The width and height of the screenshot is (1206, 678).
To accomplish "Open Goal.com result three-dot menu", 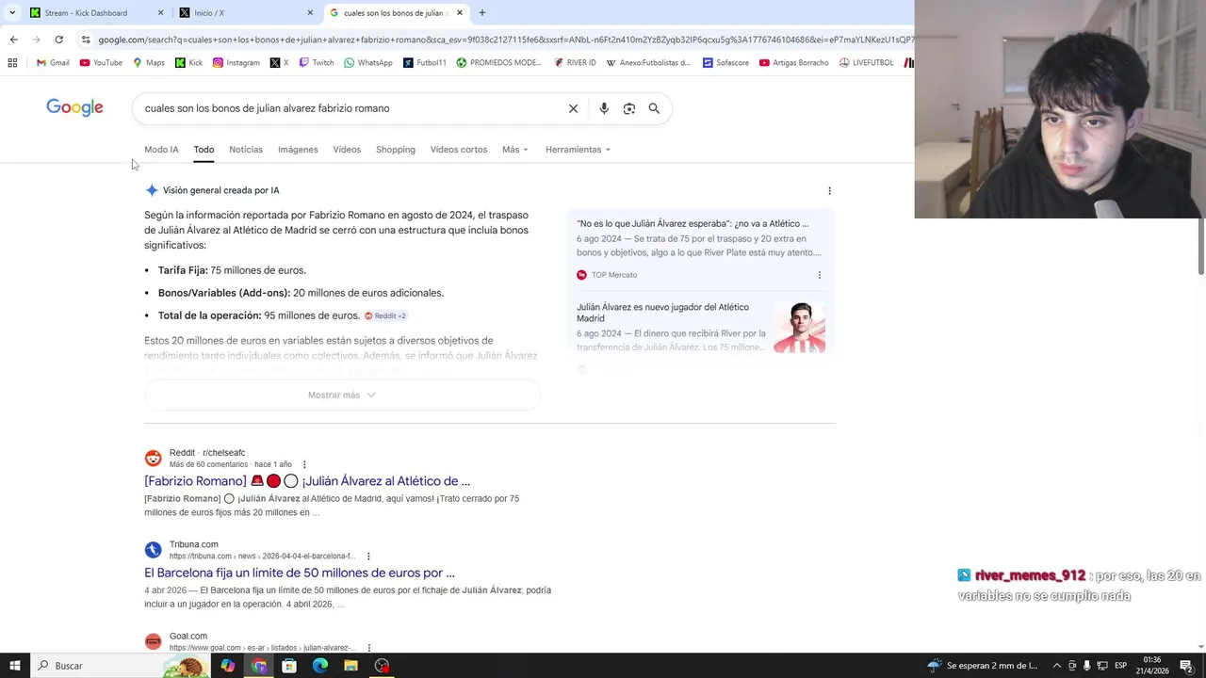I will point(368,648).
